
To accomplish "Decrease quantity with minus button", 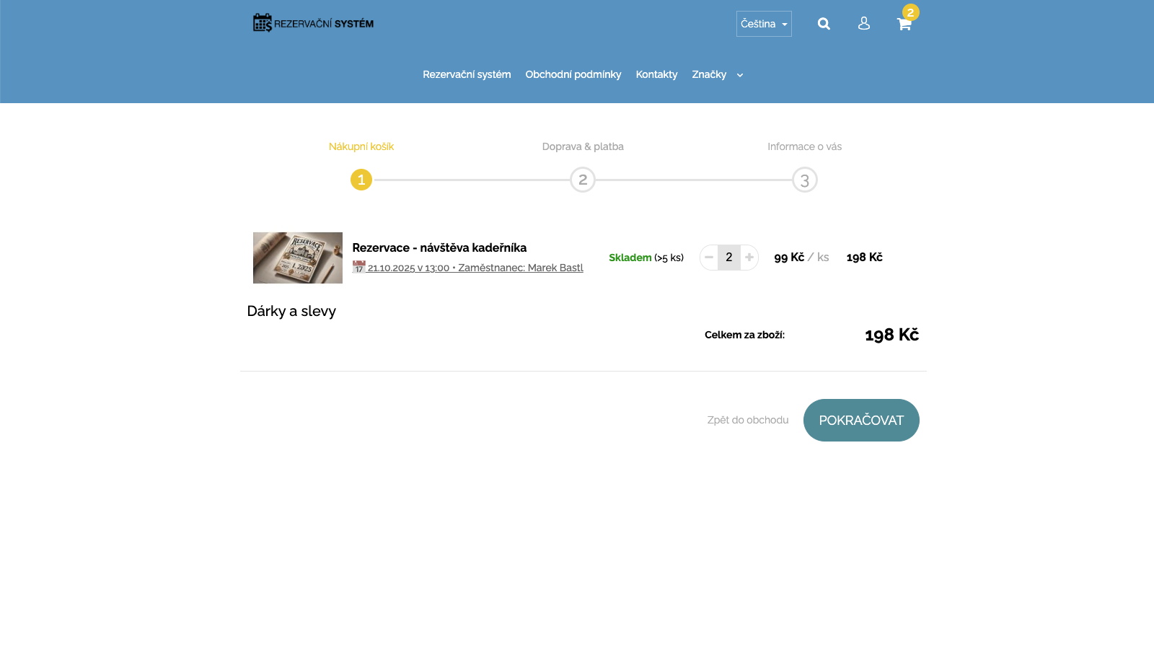I will [x=709, y=258].
